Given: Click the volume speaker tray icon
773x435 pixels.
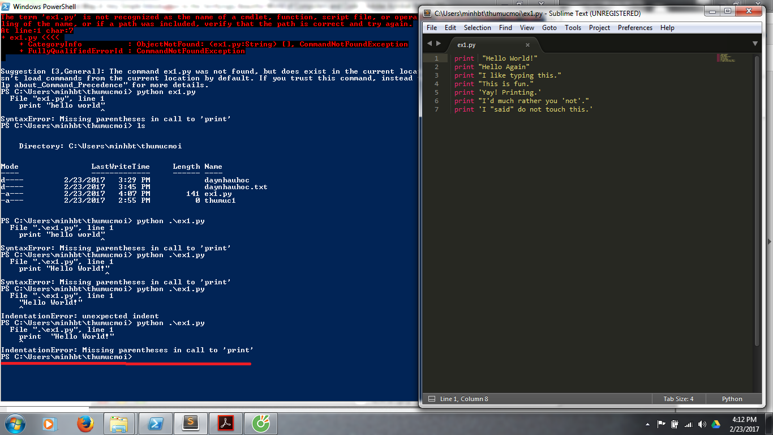Looking at the screenshot, I should [702, 424].
